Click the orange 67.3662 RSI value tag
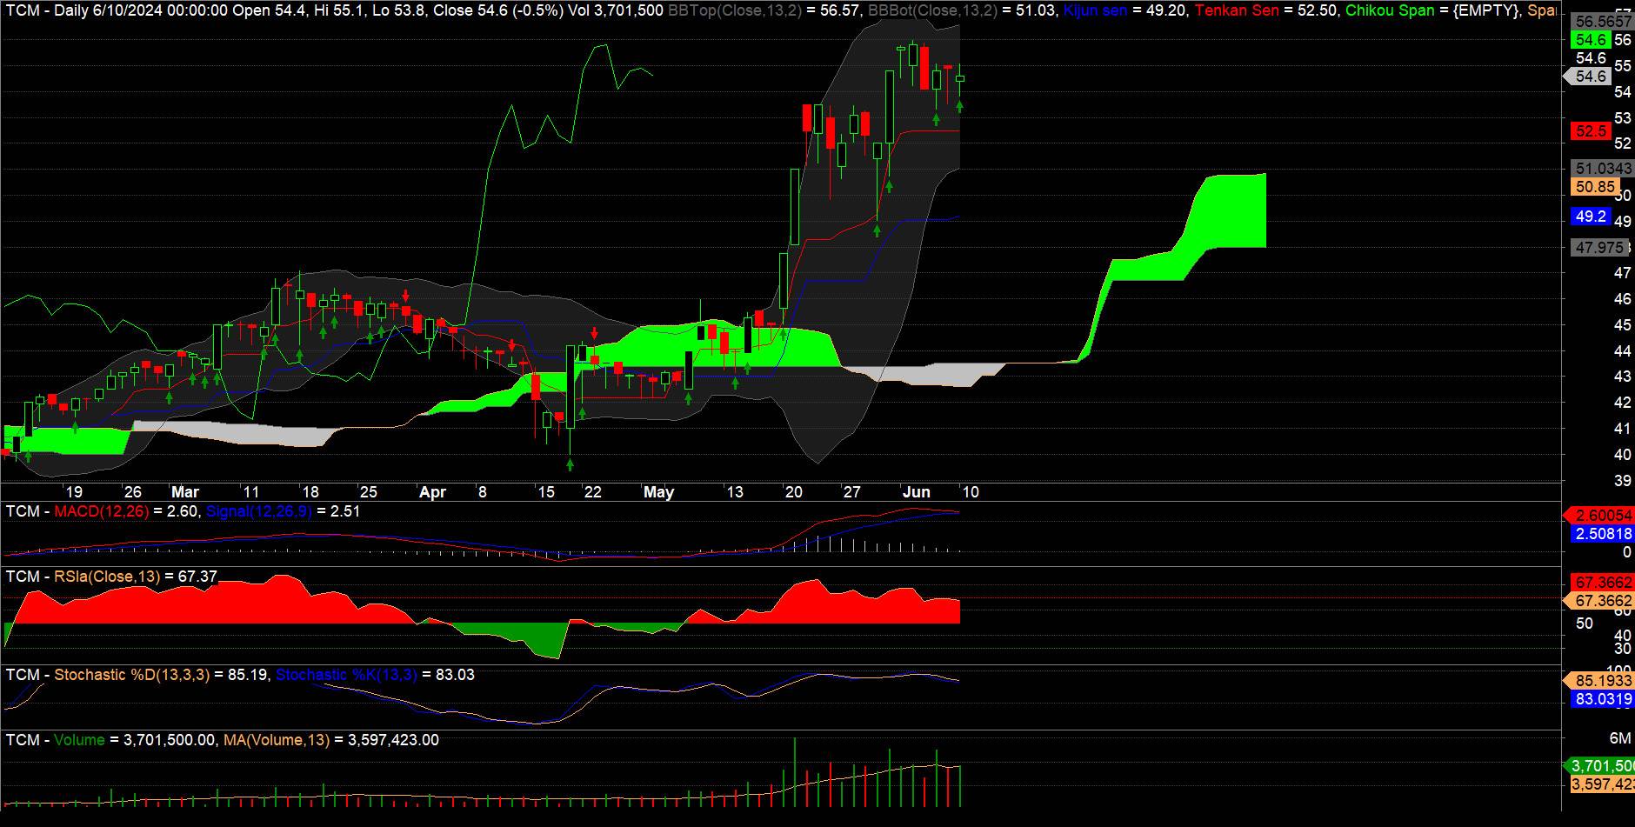 1598,601
